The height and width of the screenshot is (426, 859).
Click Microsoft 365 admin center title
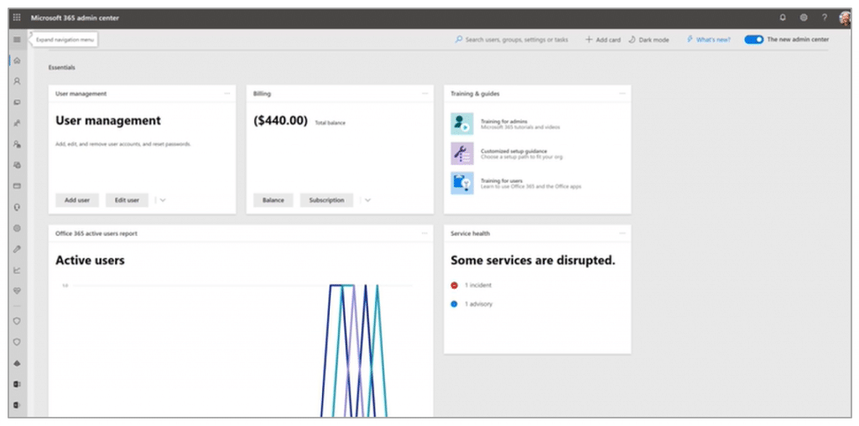75,18
